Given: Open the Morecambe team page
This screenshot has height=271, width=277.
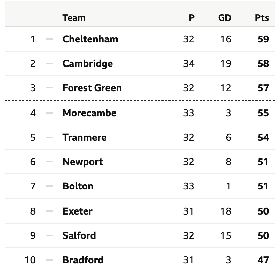Looking at the screenshot, I should point(89,113).
